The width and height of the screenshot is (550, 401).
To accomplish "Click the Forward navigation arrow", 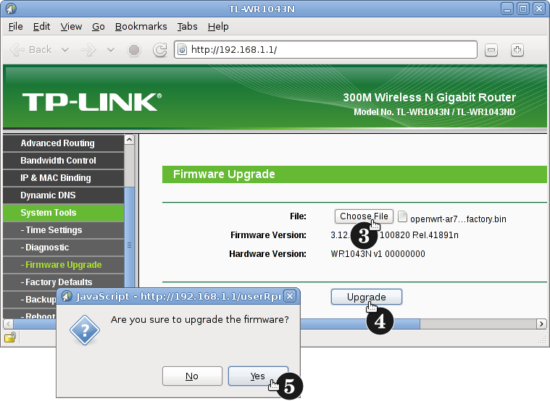I will click(88, 50).
